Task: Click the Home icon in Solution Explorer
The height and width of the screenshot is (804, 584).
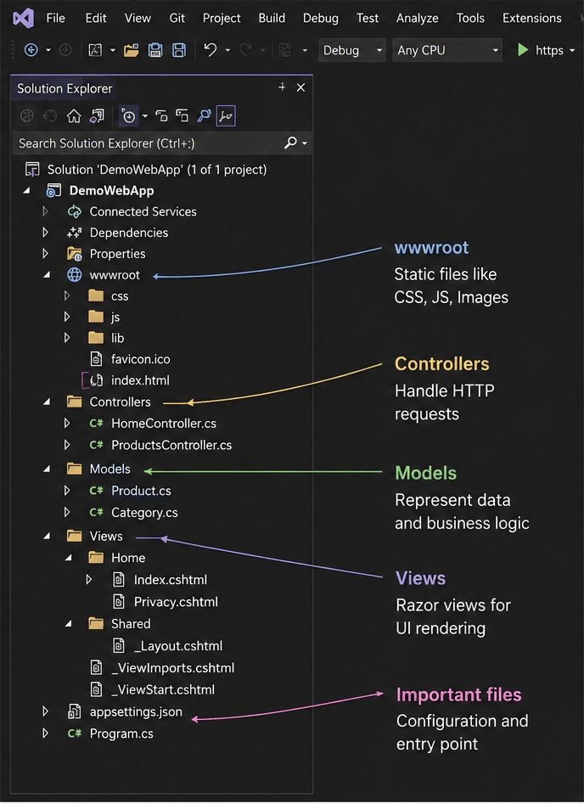Action: pyautogui.click(x=74, y=115)
